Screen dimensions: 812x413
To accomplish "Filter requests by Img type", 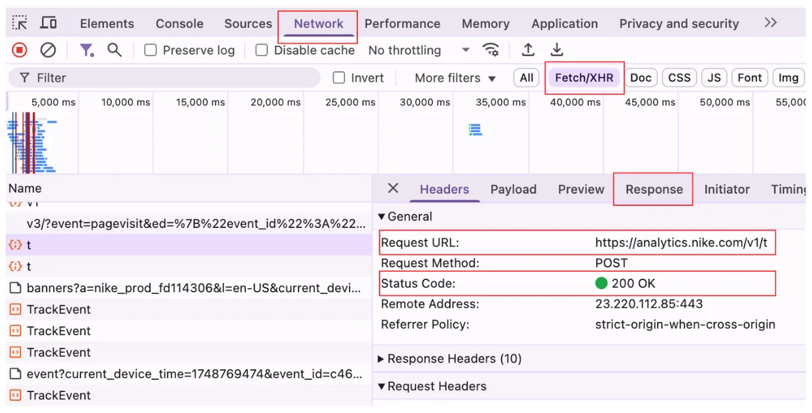I will (788, 78).
